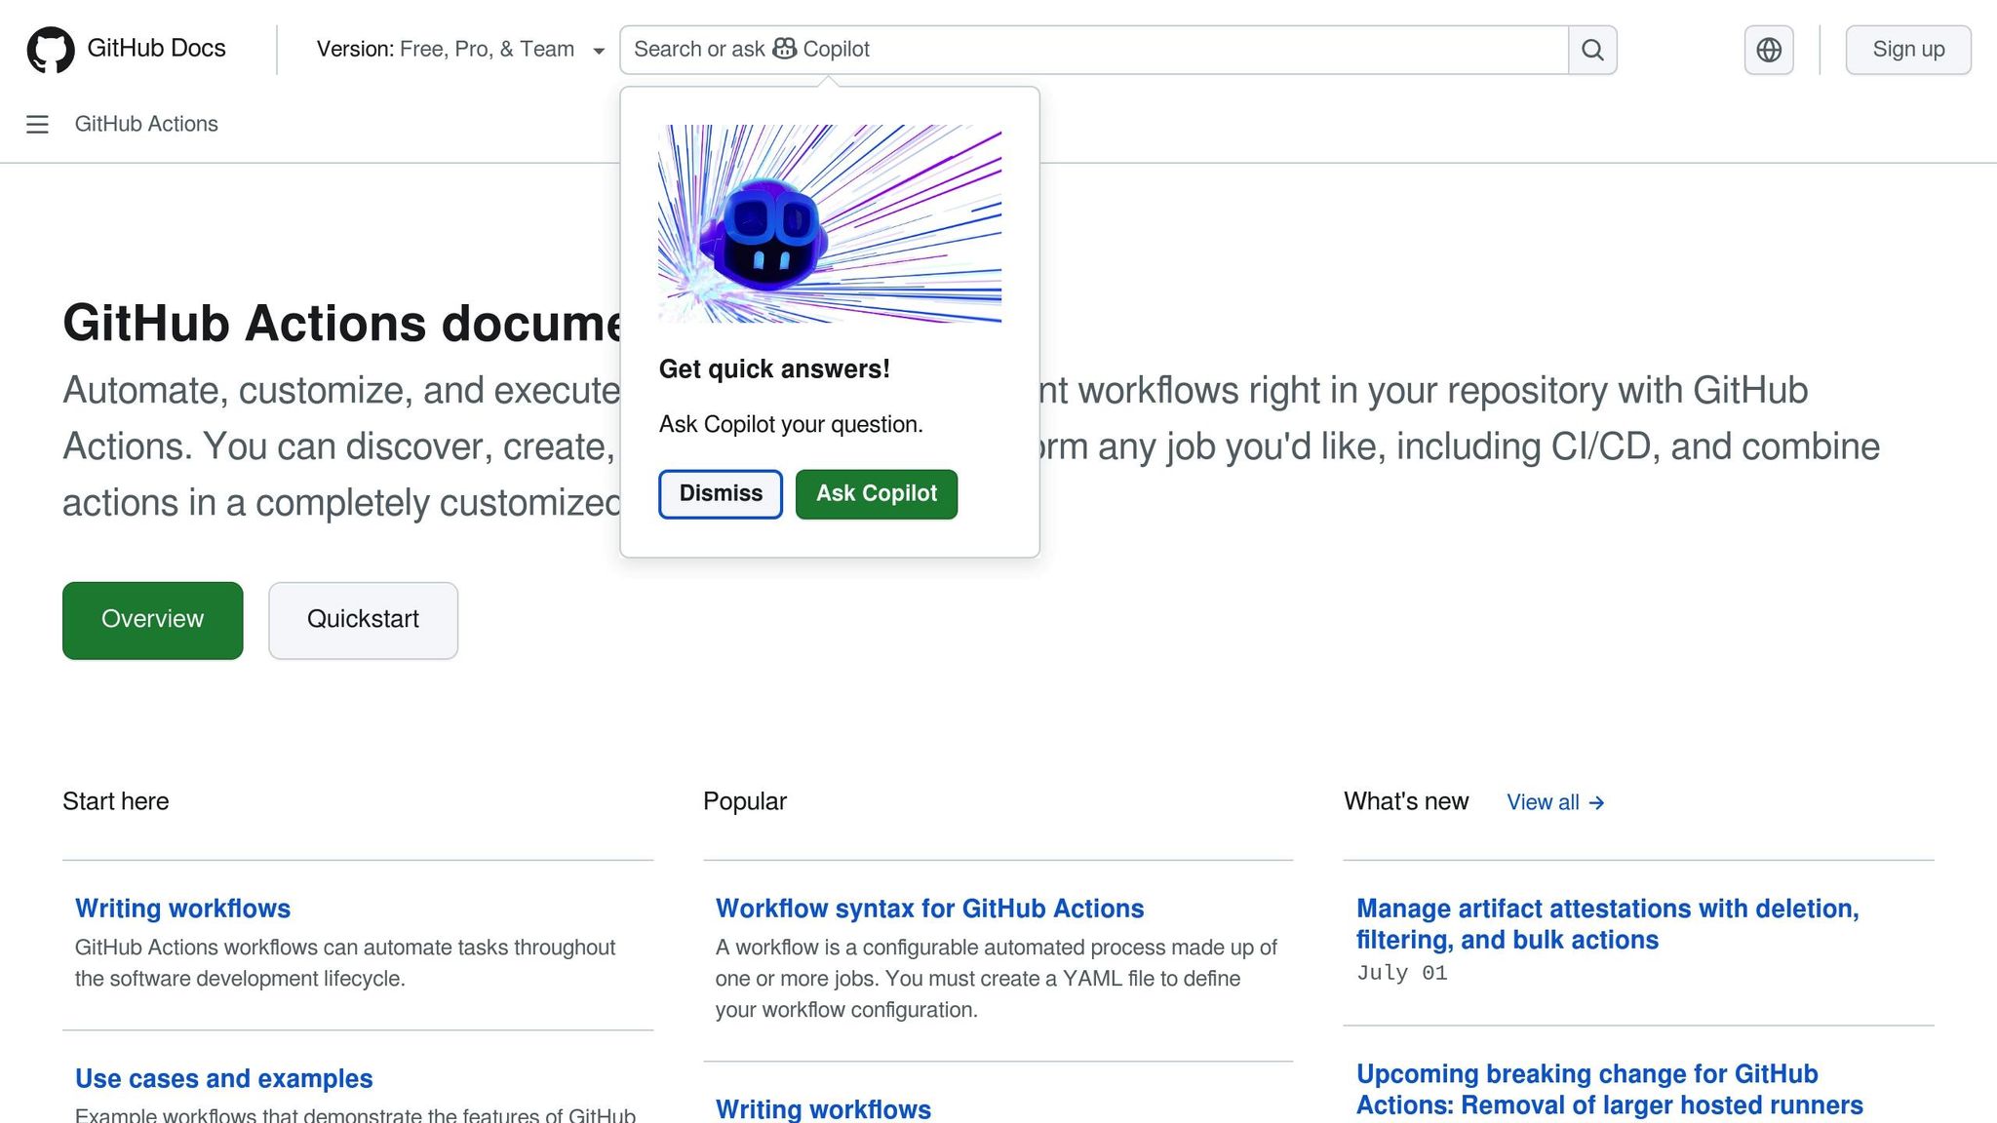
Task: Open the globe language selector icon
Action: click(x=1769, y=50)
